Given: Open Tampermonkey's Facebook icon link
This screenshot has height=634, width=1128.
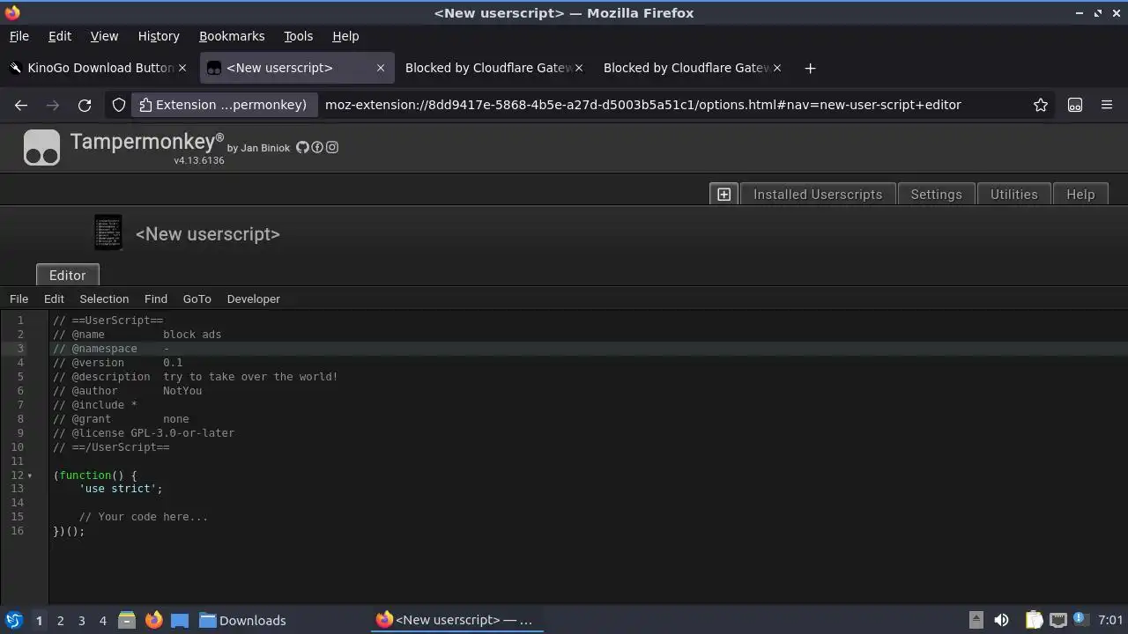Looking at the screenshot, I should pos(317,147).
